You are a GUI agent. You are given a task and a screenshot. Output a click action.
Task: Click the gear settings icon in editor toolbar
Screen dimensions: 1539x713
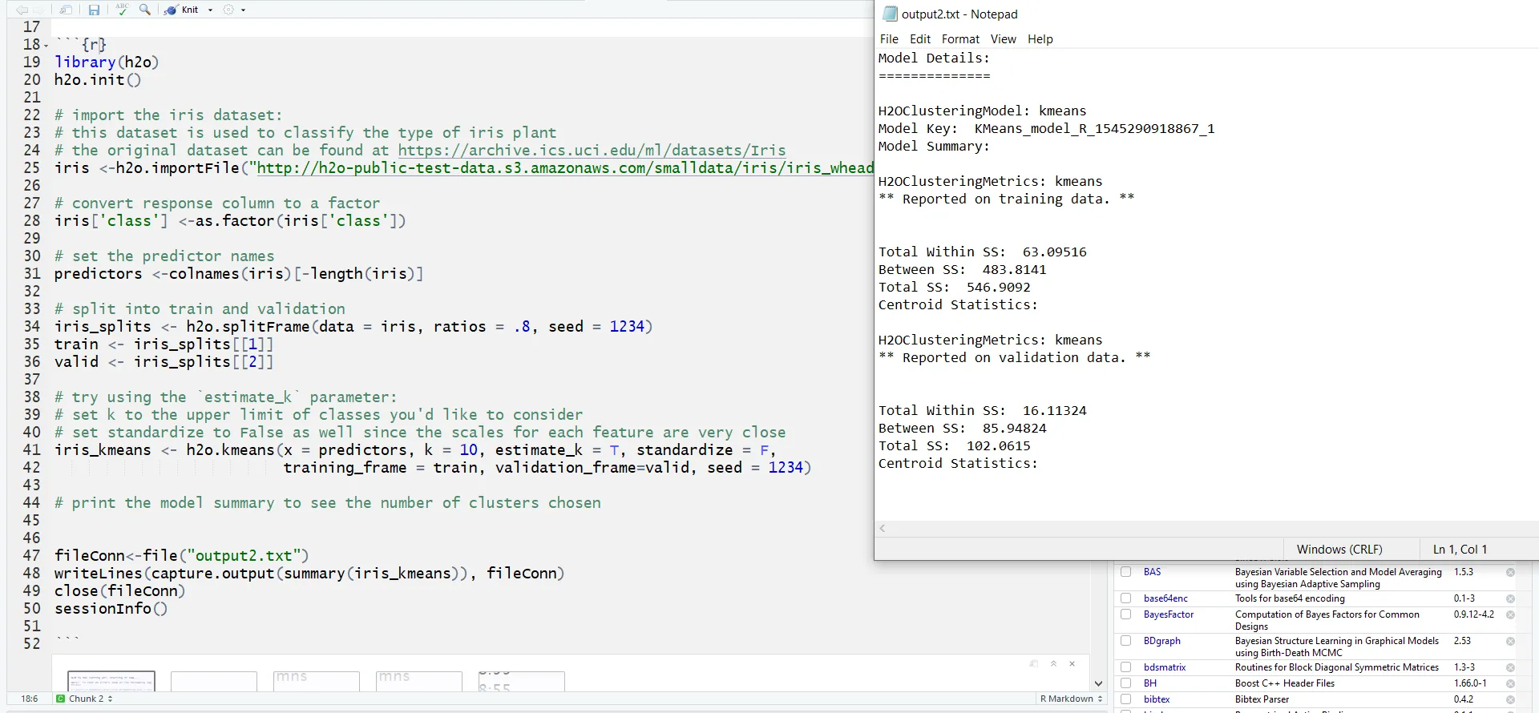pos(228,10)
